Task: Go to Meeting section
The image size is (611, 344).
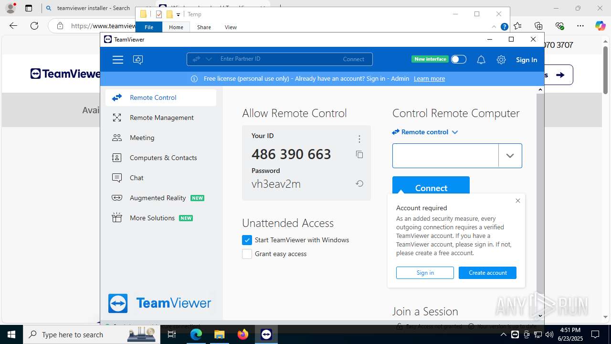Action: tap(161, 138)
